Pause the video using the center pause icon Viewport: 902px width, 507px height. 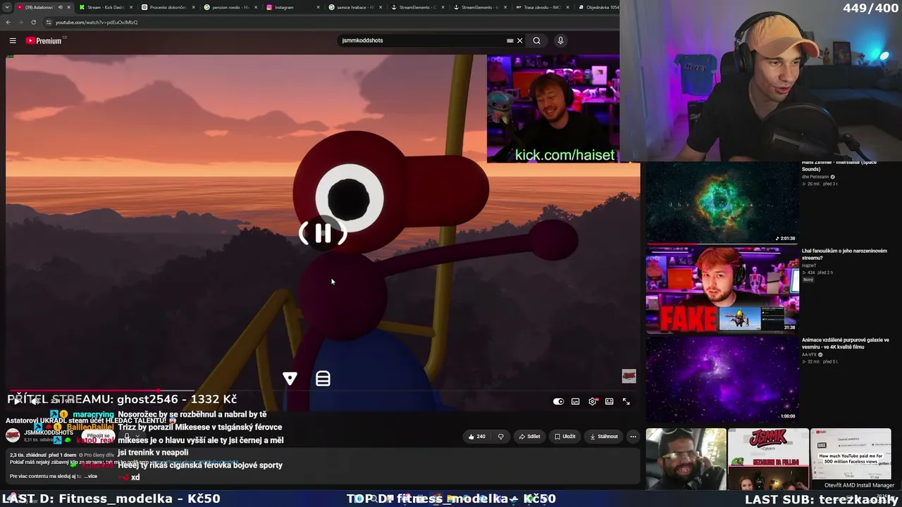(x=323, y=233)
